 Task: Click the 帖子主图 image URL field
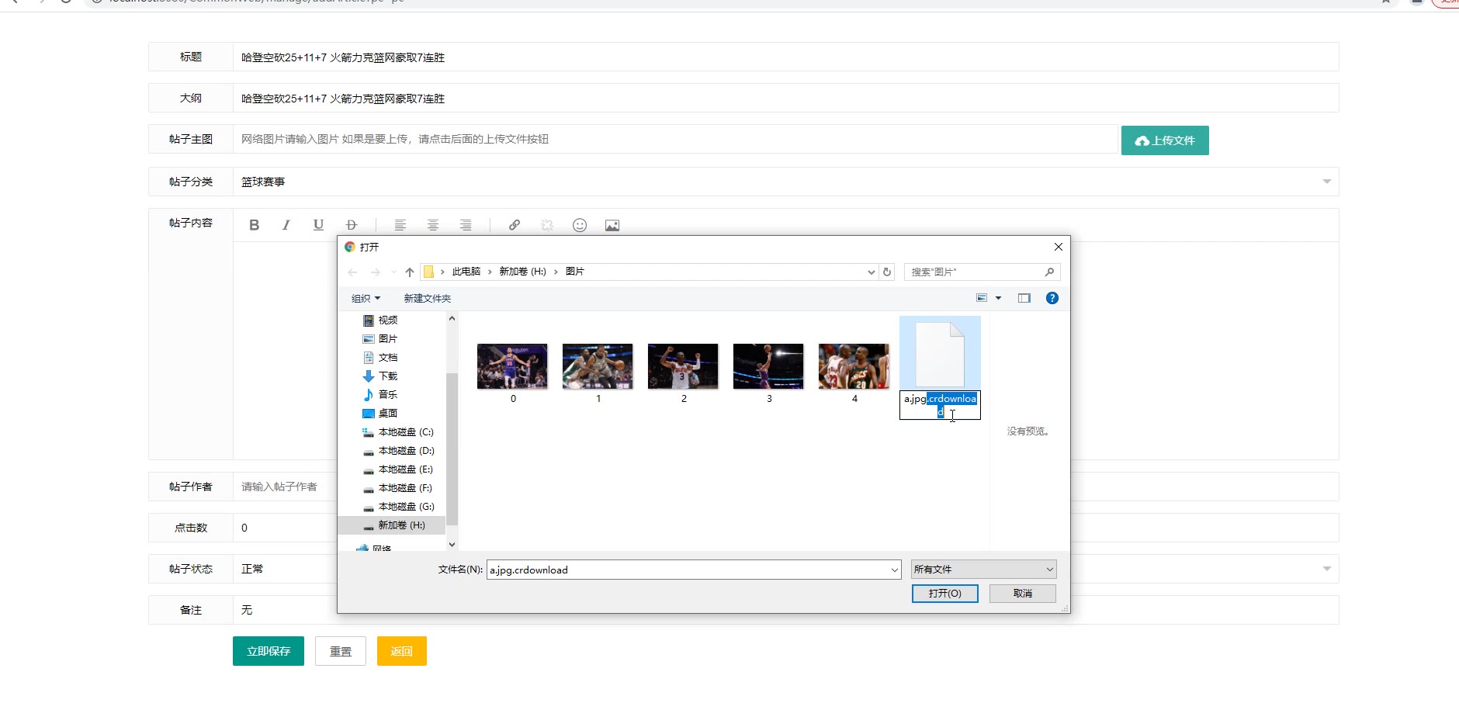click(x=675, y=139)
